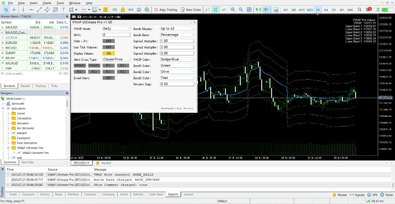
Task: Enable the B2 down-cross alert toggle
Action: point(94,72)
